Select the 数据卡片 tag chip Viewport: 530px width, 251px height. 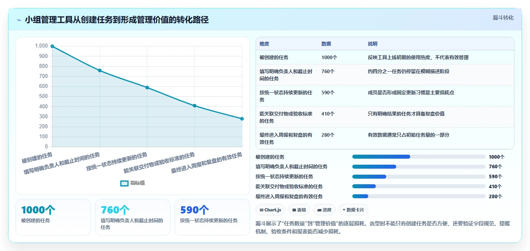[353, 210]
